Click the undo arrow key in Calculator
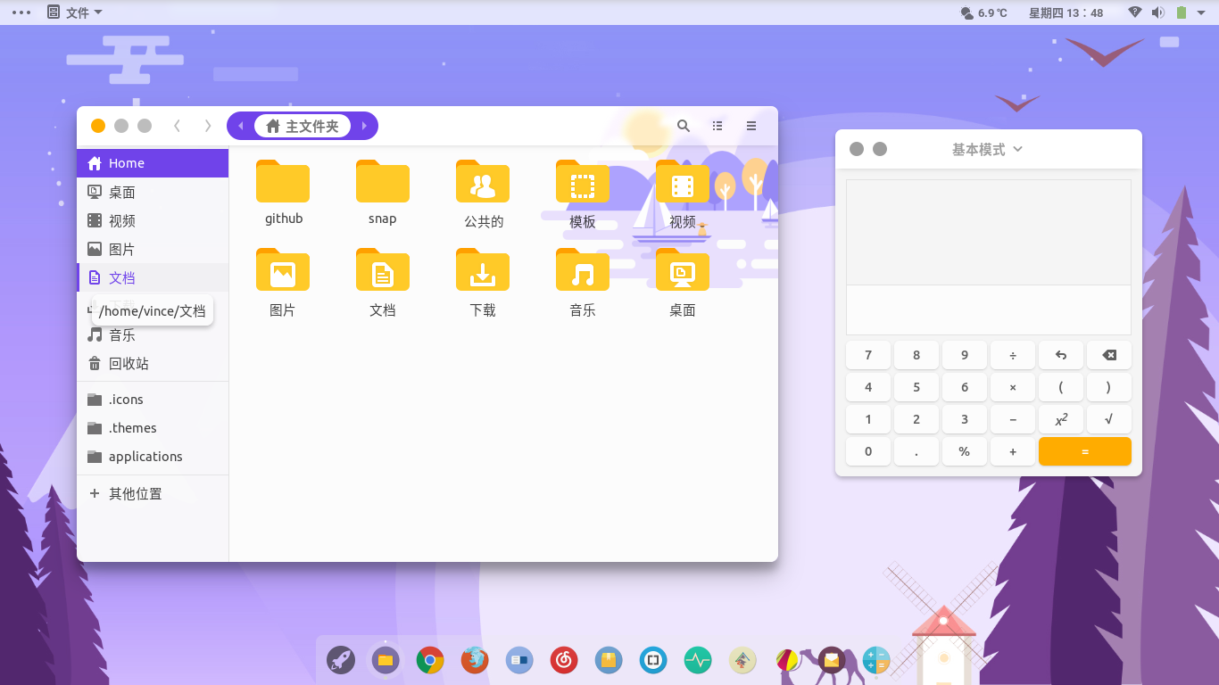1219x685 pixels. [1061, 355]
